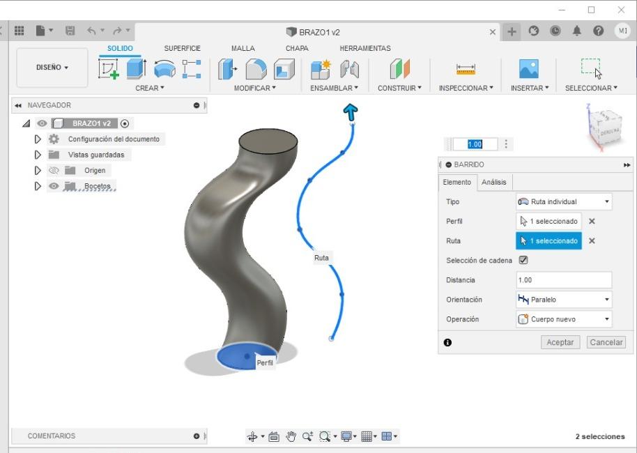Clear the Ruta selection
The height and width of the screenshot is (453, 637).
coord(592,240)
